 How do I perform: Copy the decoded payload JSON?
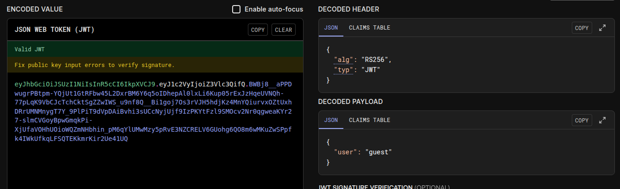pyautogui.click(x=582, y=120)
